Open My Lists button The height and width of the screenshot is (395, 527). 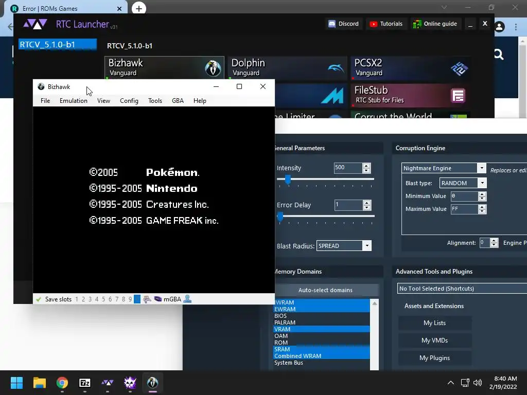click(434, 323)
